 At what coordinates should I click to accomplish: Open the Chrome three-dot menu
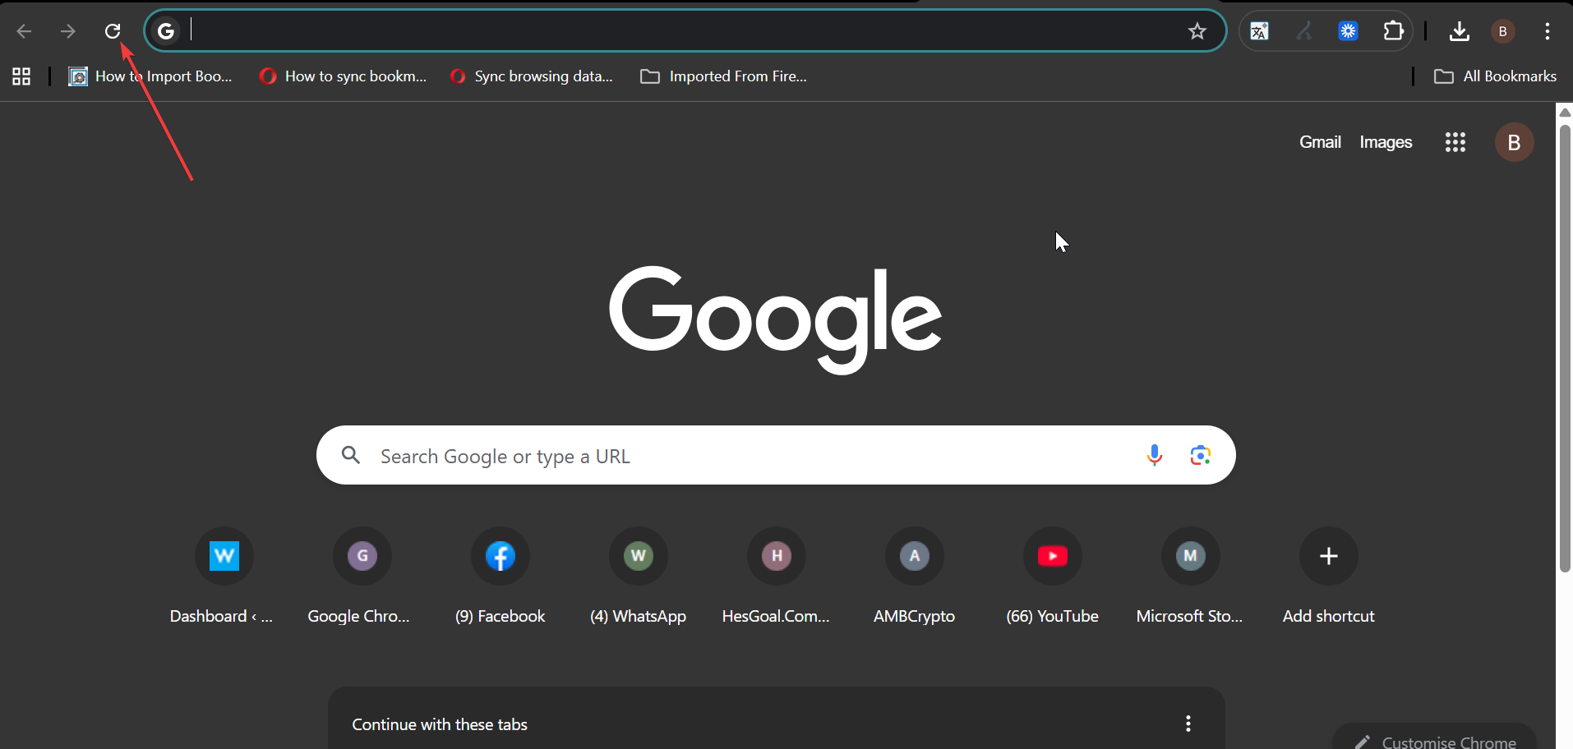pos(1548,31)
